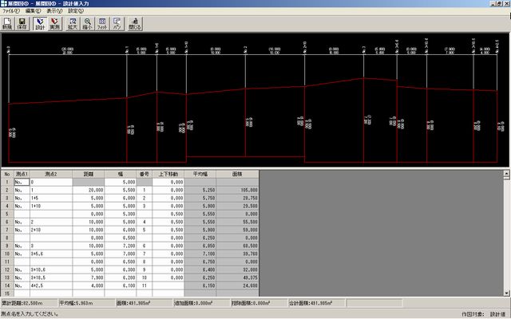The height and width of the screenshot is (319, 511).
Task: Click the 閉じる (Close) toolbar icon
Action: coord(135,24)
